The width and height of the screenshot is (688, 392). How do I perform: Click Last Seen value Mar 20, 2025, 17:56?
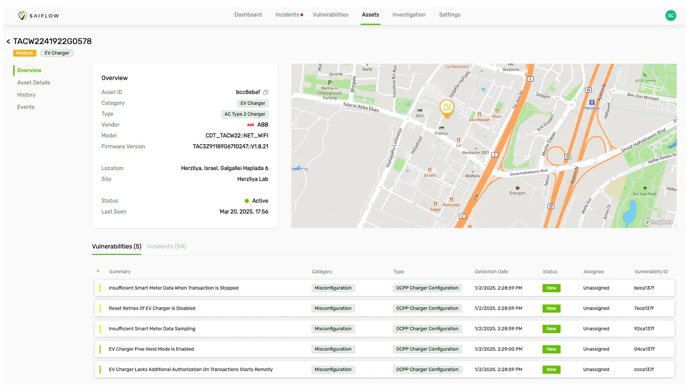(244, 212)
